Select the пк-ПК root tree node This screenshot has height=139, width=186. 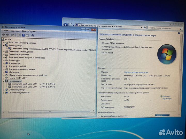8,39
